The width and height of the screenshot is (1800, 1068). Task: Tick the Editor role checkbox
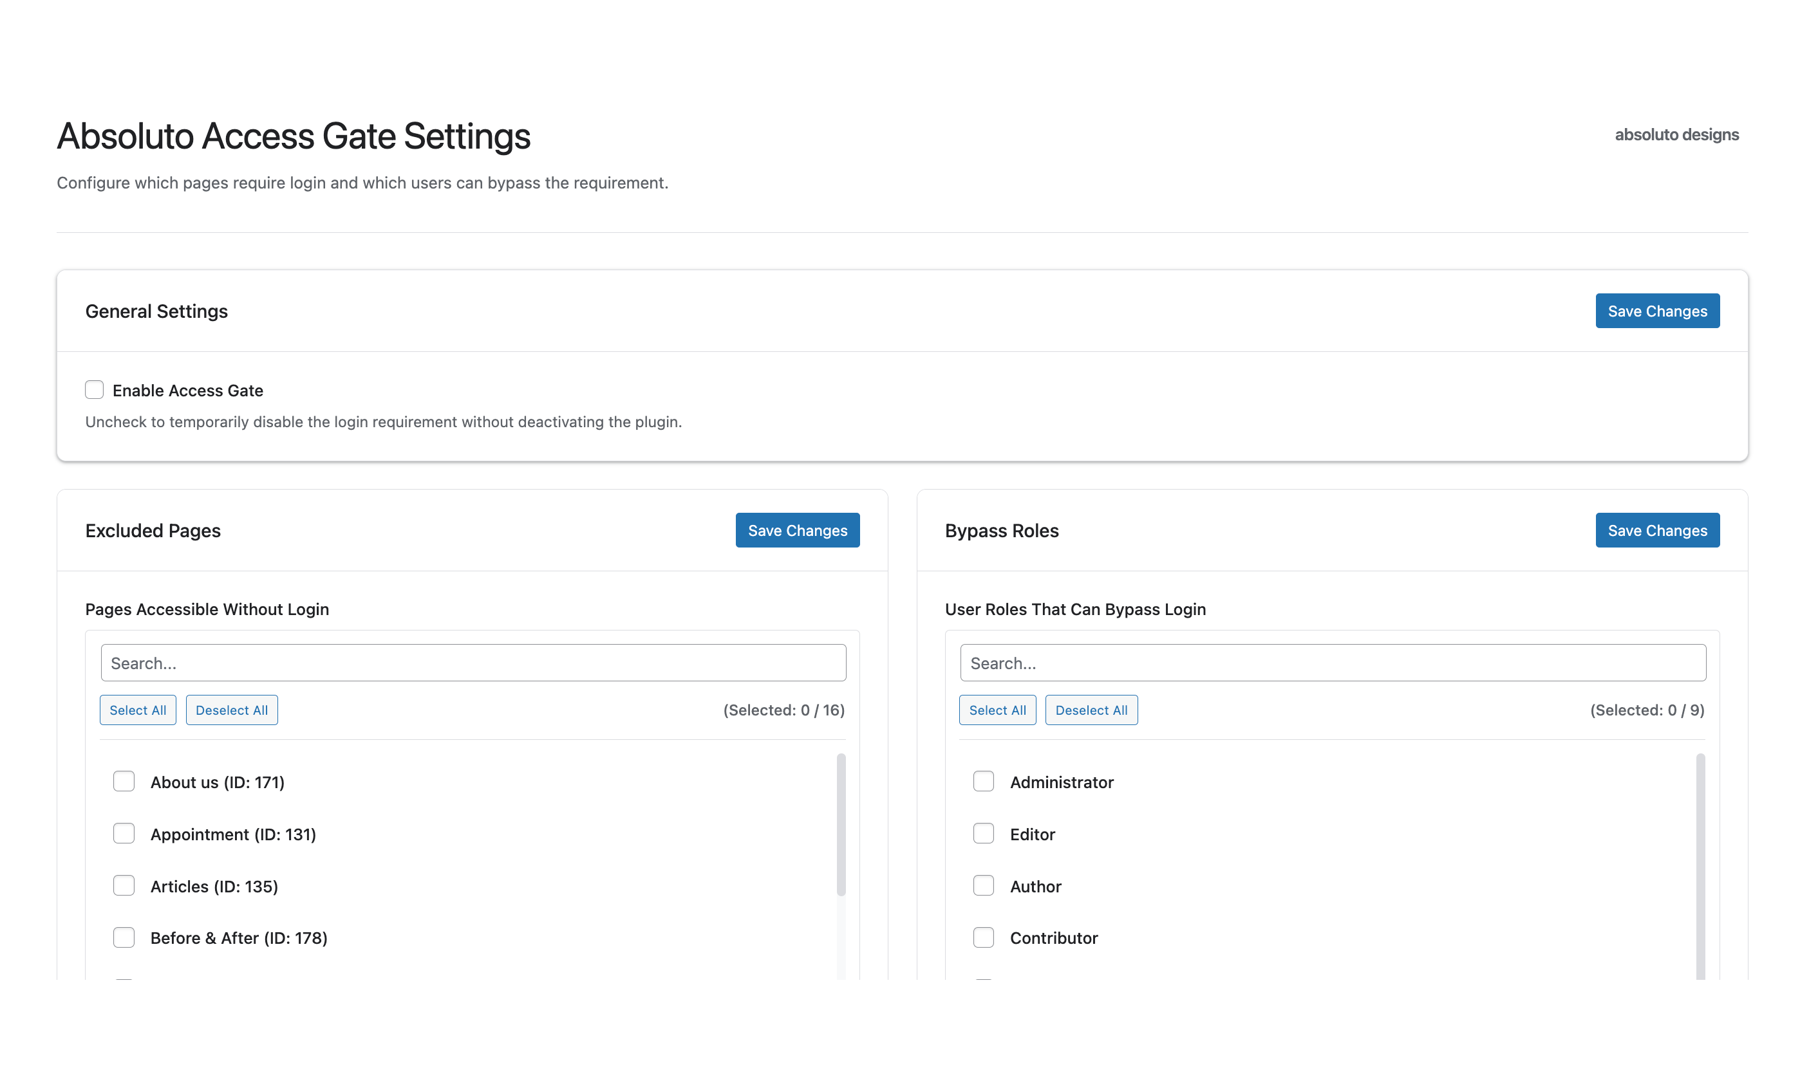(x=984, y=833)
